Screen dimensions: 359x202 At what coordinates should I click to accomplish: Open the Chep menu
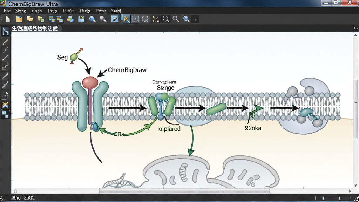37,11
